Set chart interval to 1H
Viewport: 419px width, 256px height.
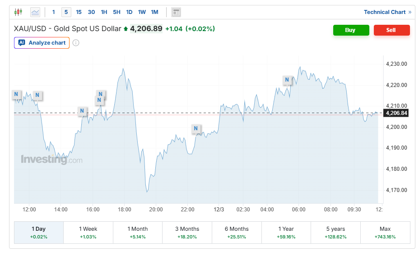104,12
